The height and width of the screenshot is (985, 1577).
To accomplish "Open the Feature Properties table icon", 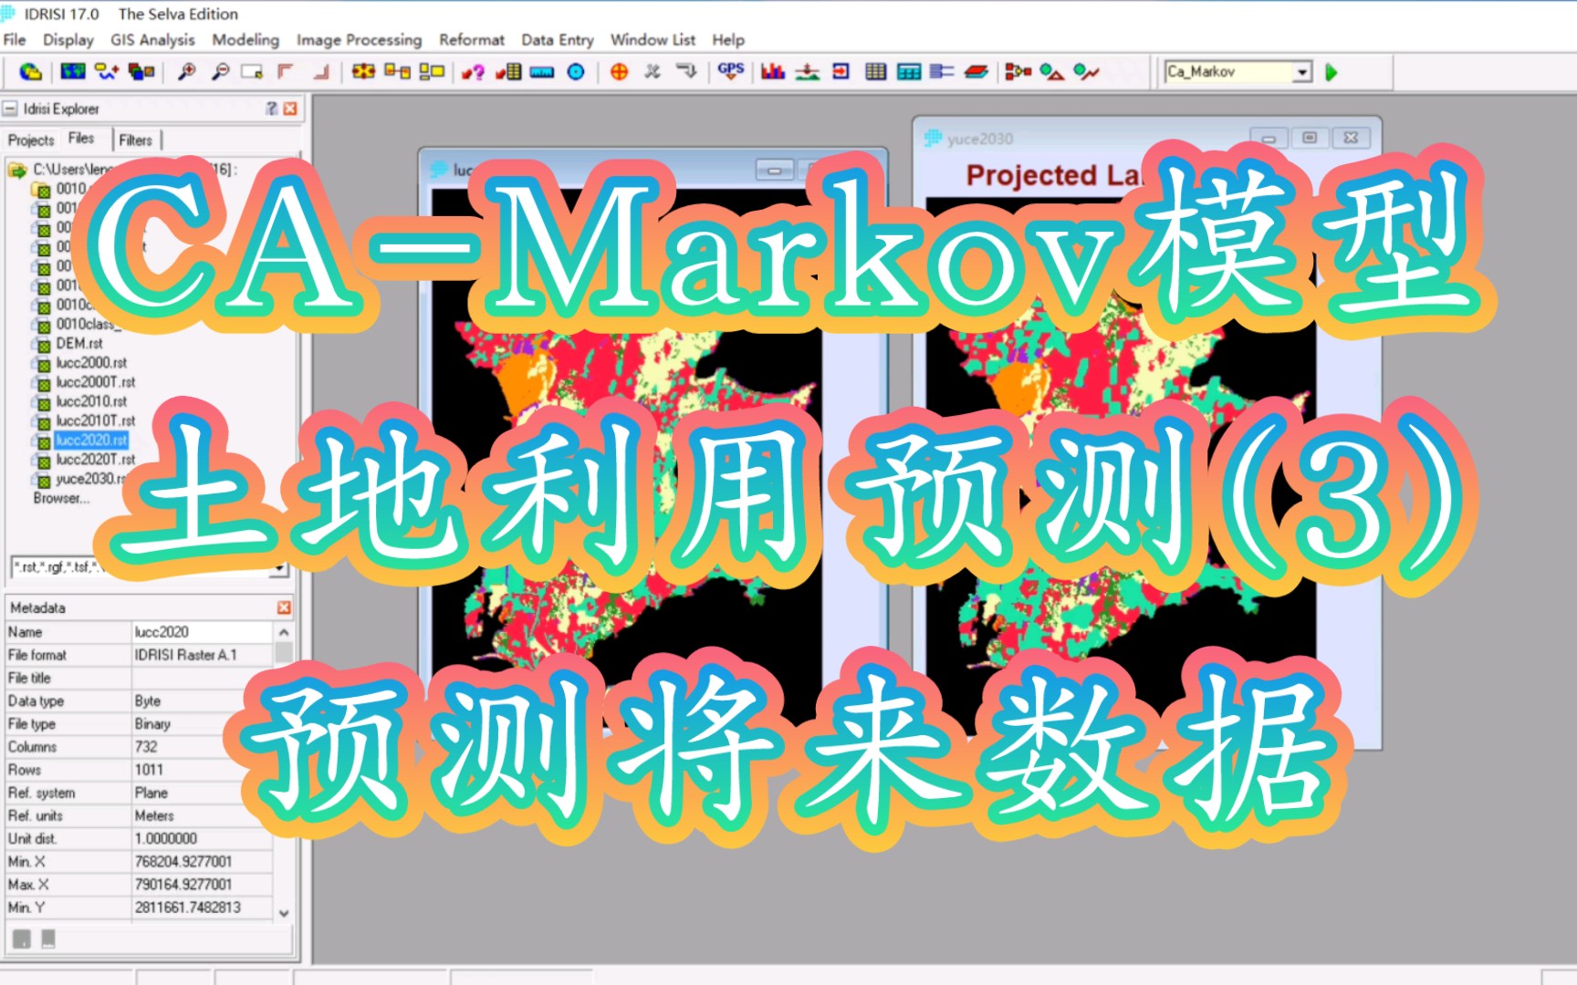I will click(508, 71).
